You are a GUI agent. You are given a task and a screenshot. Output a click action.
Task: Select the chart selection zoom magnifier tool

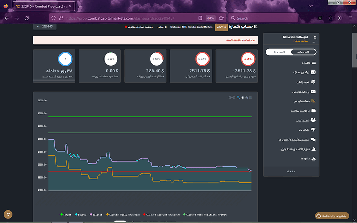tap(238, 97)
